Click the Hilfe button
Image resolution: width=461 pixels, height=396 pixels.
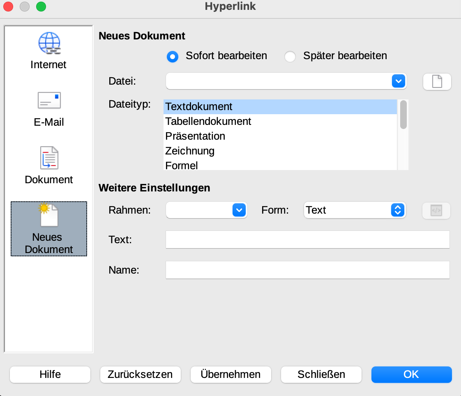click(x=50, y=375)
